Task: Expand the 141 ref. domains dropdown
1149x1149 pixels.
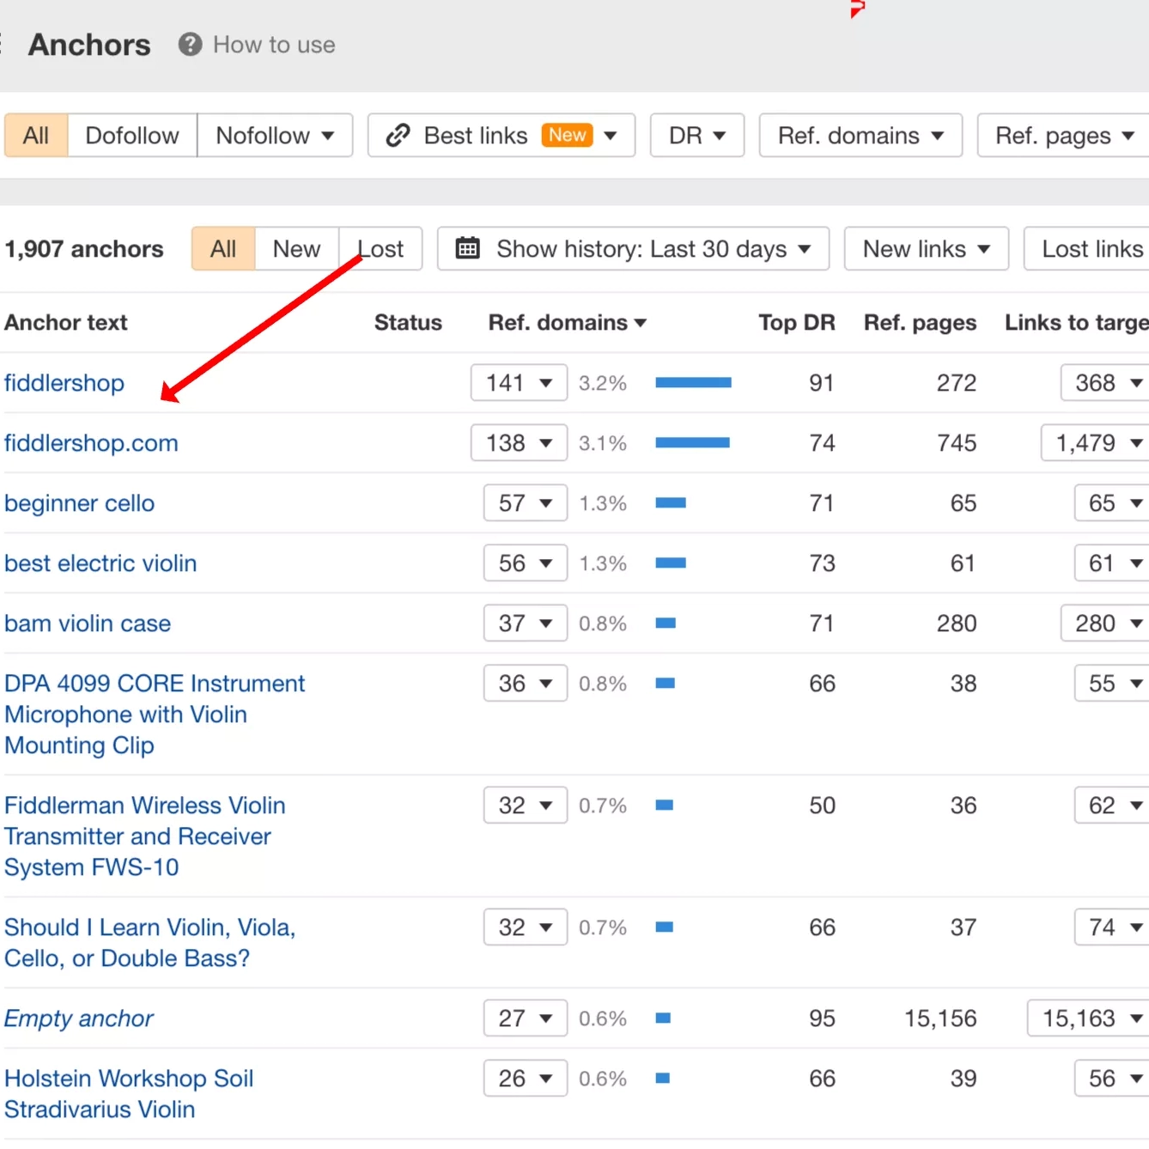Action: point(519,383)
